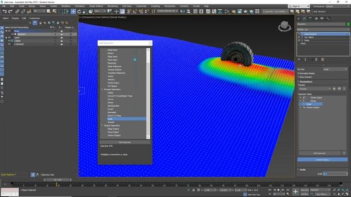The image size is (351, 197).
Task: Toggle the Normalize Display checkbox
Action: [x=298, y=73]
